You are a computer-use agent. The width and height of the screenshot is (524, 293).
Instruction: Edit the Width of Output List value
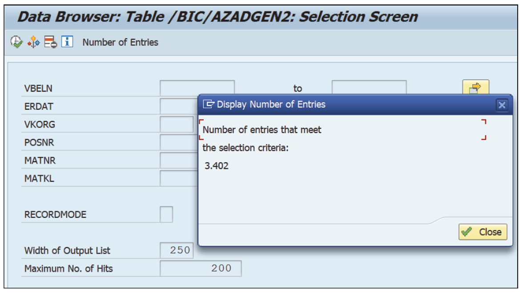(x=177, y=250)
